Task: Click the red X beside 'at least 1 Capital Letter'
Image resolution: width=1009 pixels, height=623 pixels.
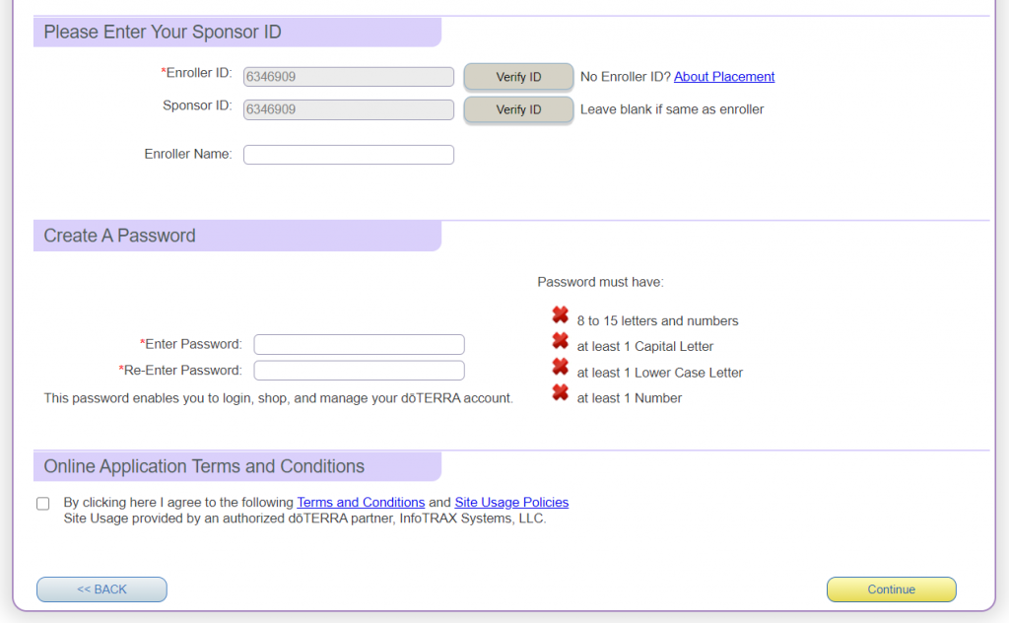Action: 560,341
